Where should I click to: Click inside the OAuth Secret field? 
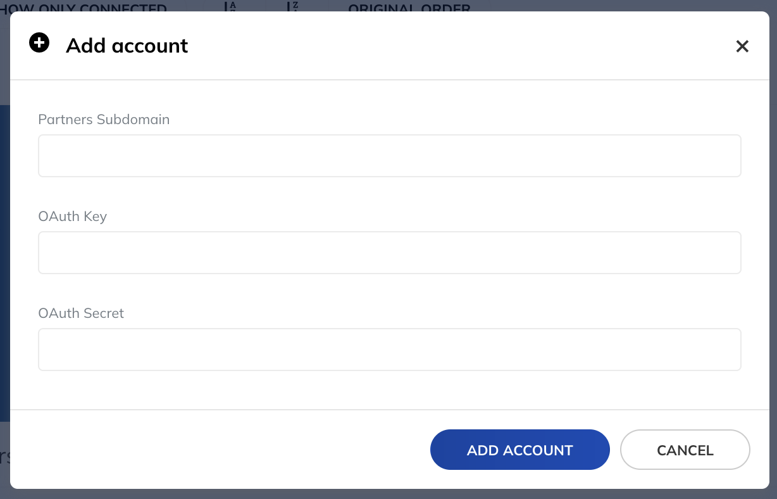(x=389, y=349)
